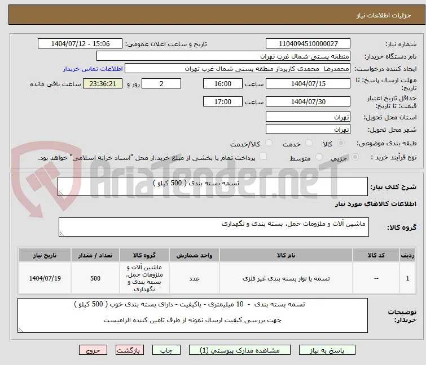Viewport: 426px width, 365px height.
Task: Click the response deadline date 1404/07/15
Action: (308, 83)
